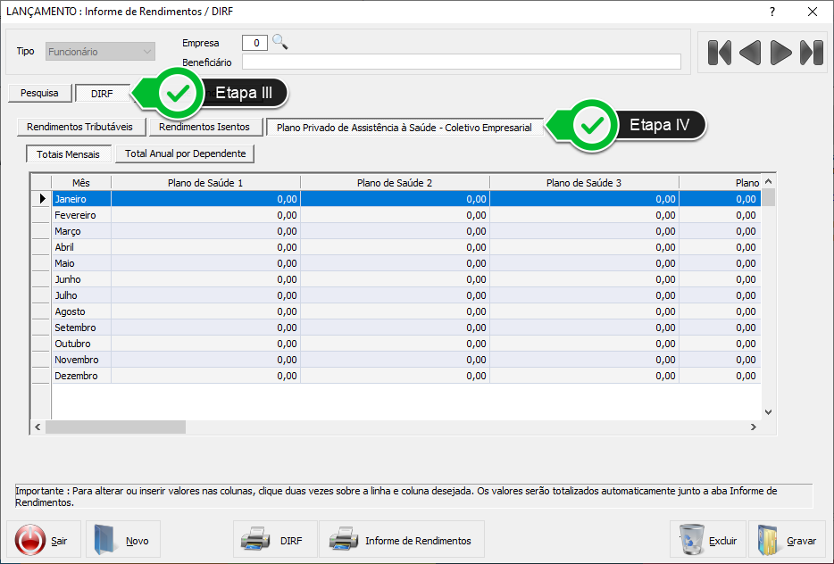
Task: Jump to last record arrow
Action: pos(811,53)
